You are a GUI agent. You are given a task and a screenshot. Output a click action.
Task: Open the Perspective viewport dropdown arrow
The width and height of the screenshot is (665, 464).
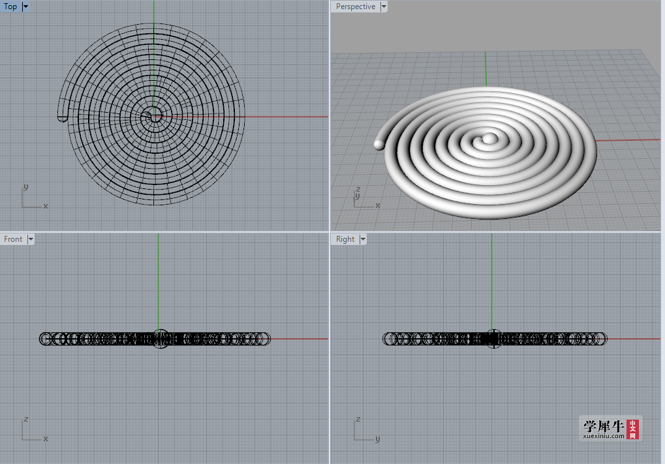(384, 7)
